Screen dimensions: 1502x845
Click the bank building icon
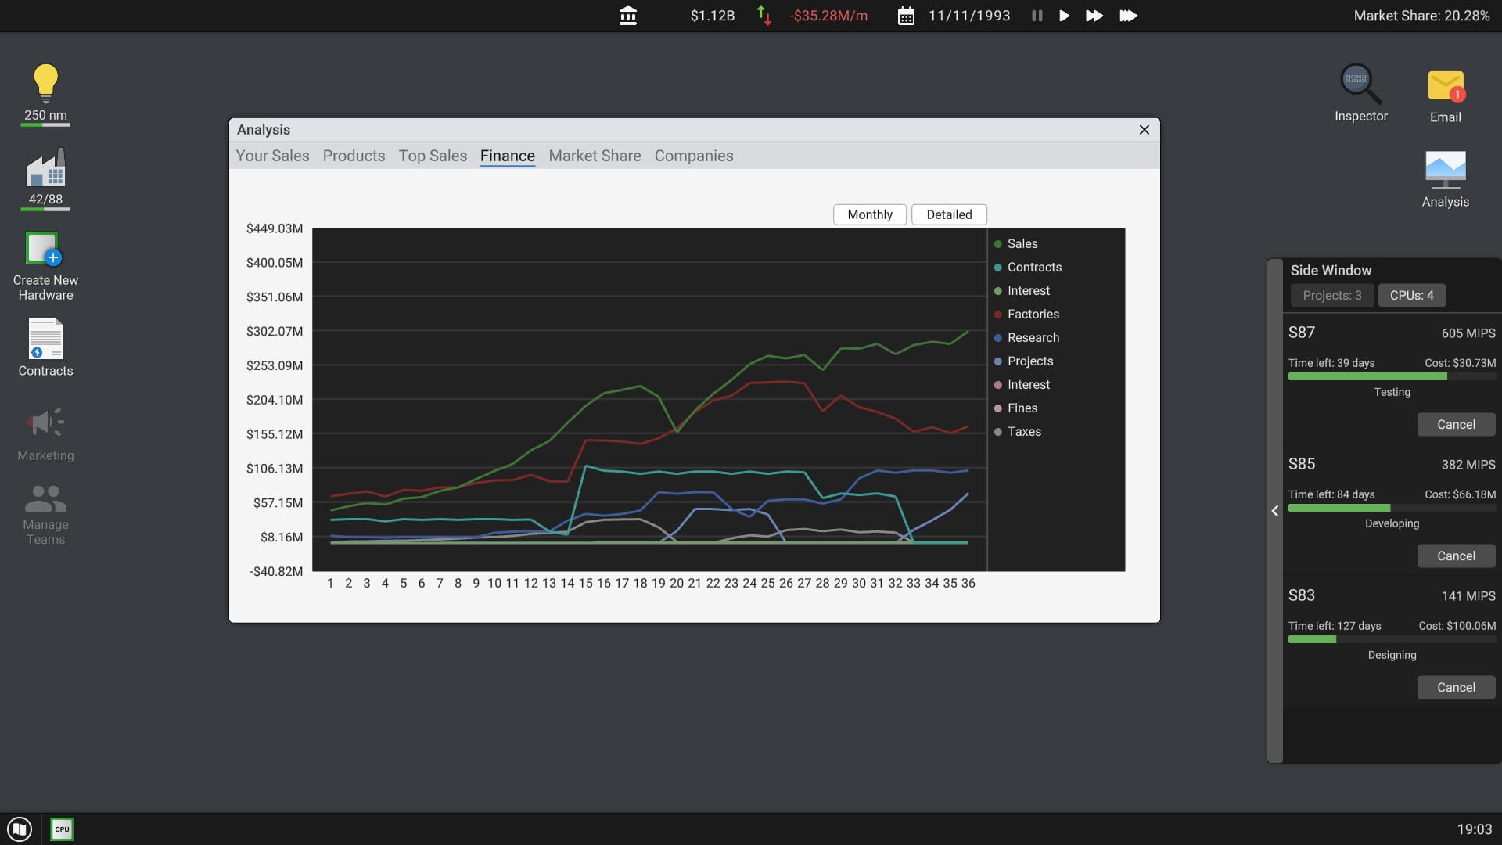[x=627, y=16]
